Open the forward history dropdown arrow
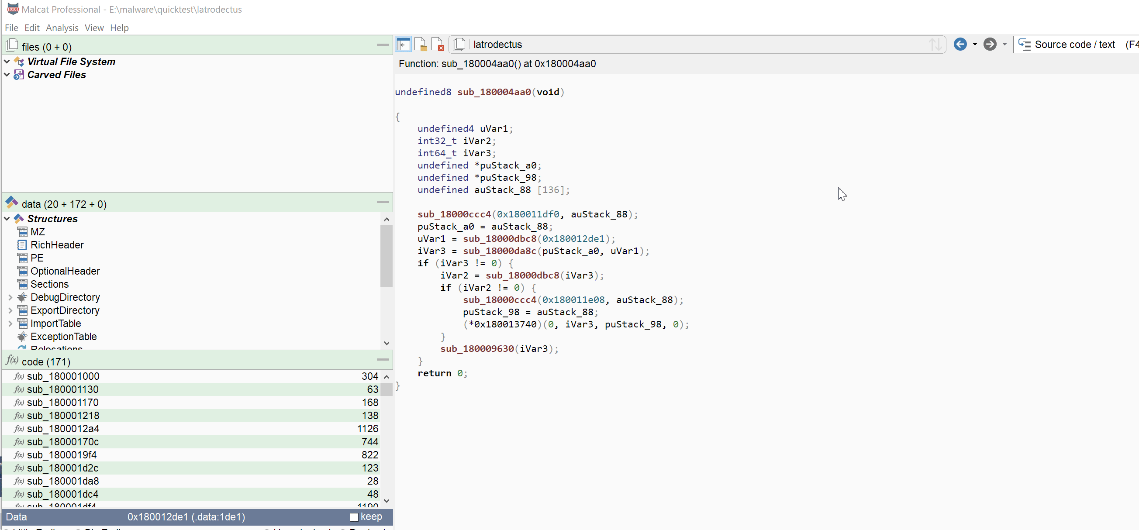The image size is (1139, 530). (1004, 44)
